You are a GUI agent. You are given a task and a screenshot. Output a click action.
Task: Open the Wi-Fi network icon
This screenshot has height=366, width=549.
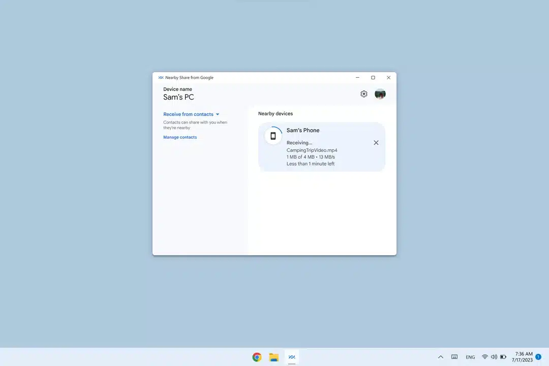[485, 357]
